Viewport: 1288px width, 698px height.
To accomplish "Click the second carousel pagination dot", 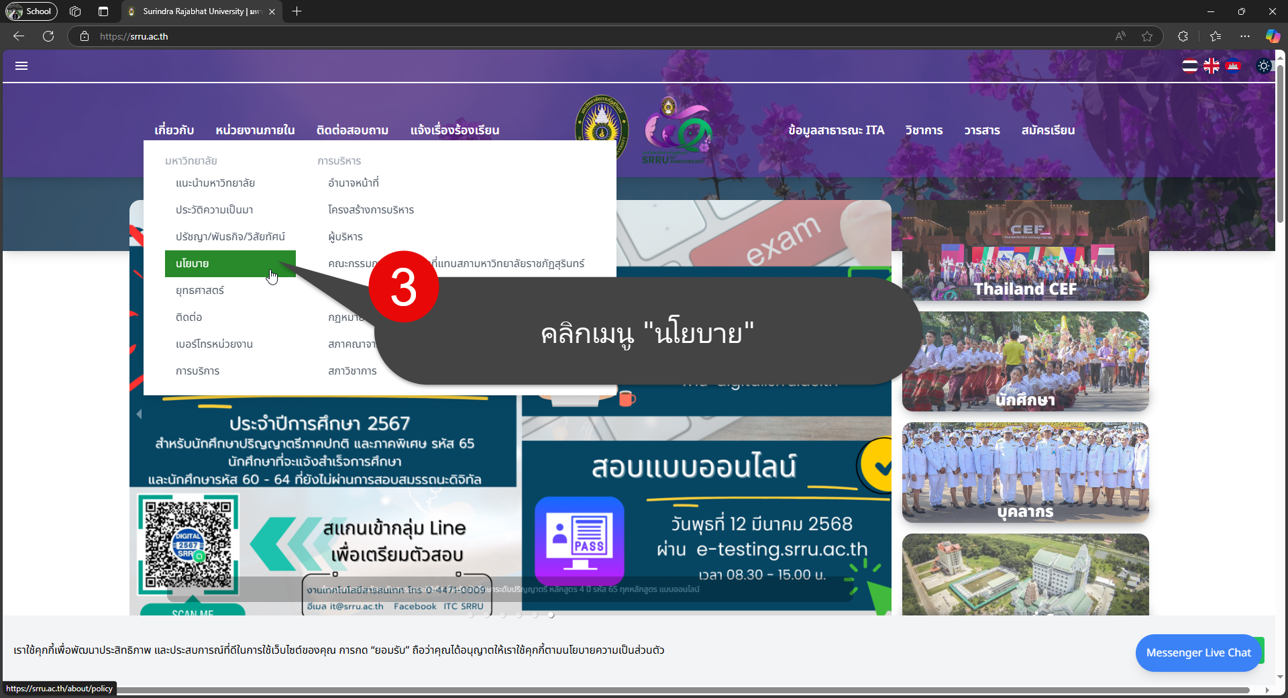I will tap(486, 615).
